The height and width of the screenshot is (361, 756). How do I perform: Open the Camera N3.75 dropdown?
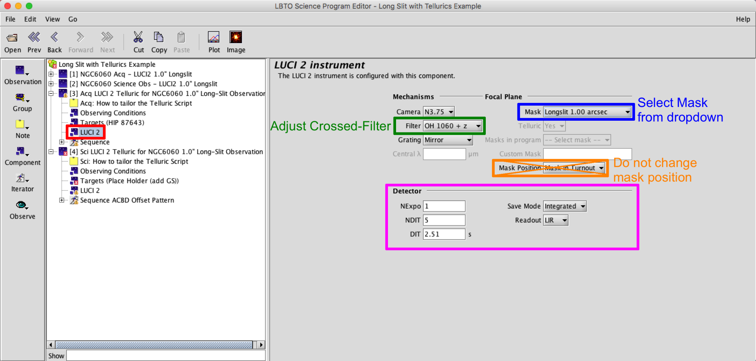pyautogui.click(x=439, y=111)
